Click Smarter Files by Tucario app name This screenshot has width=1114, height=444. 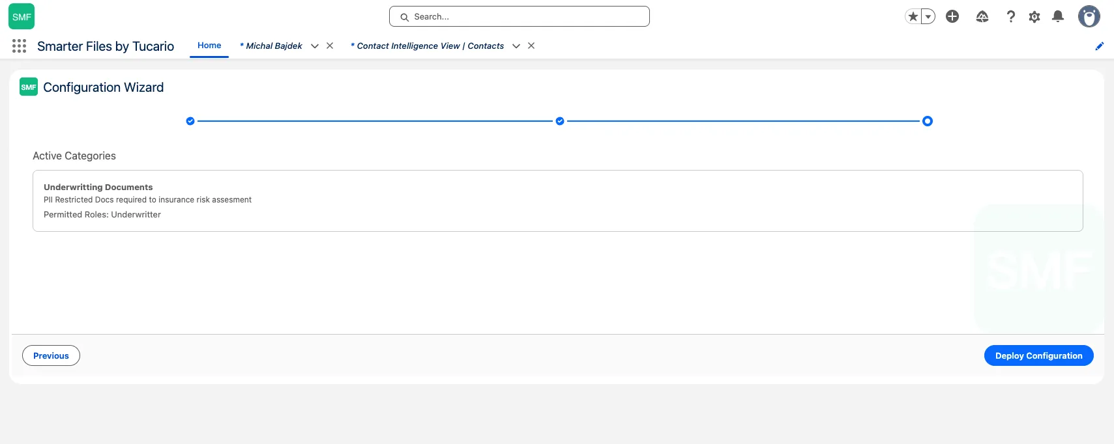[x=106, y=46]
